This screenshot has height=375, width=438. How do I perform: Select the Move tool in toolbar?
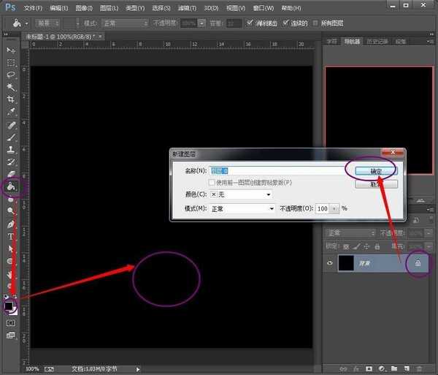click(11, 50)
